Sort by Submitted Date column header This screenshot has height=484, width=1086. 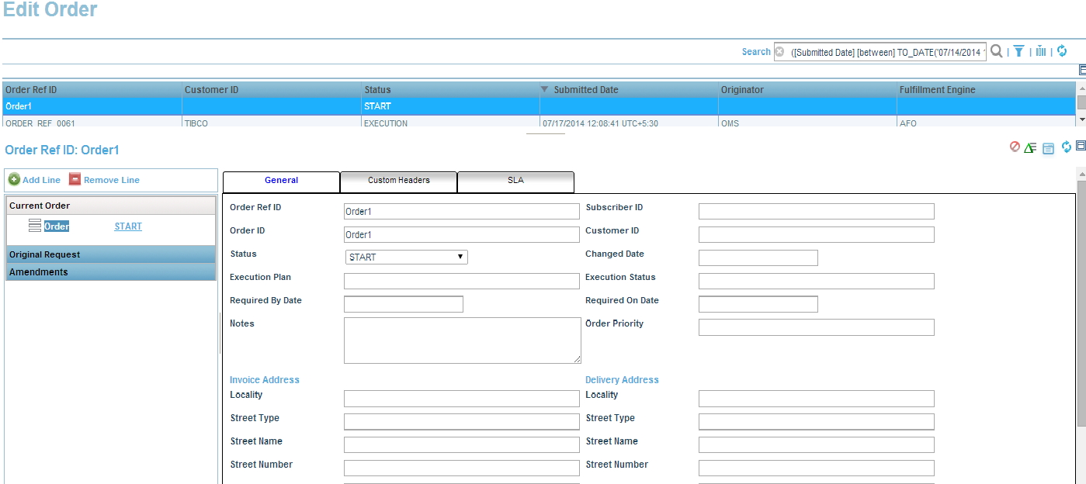click(586, 90)
